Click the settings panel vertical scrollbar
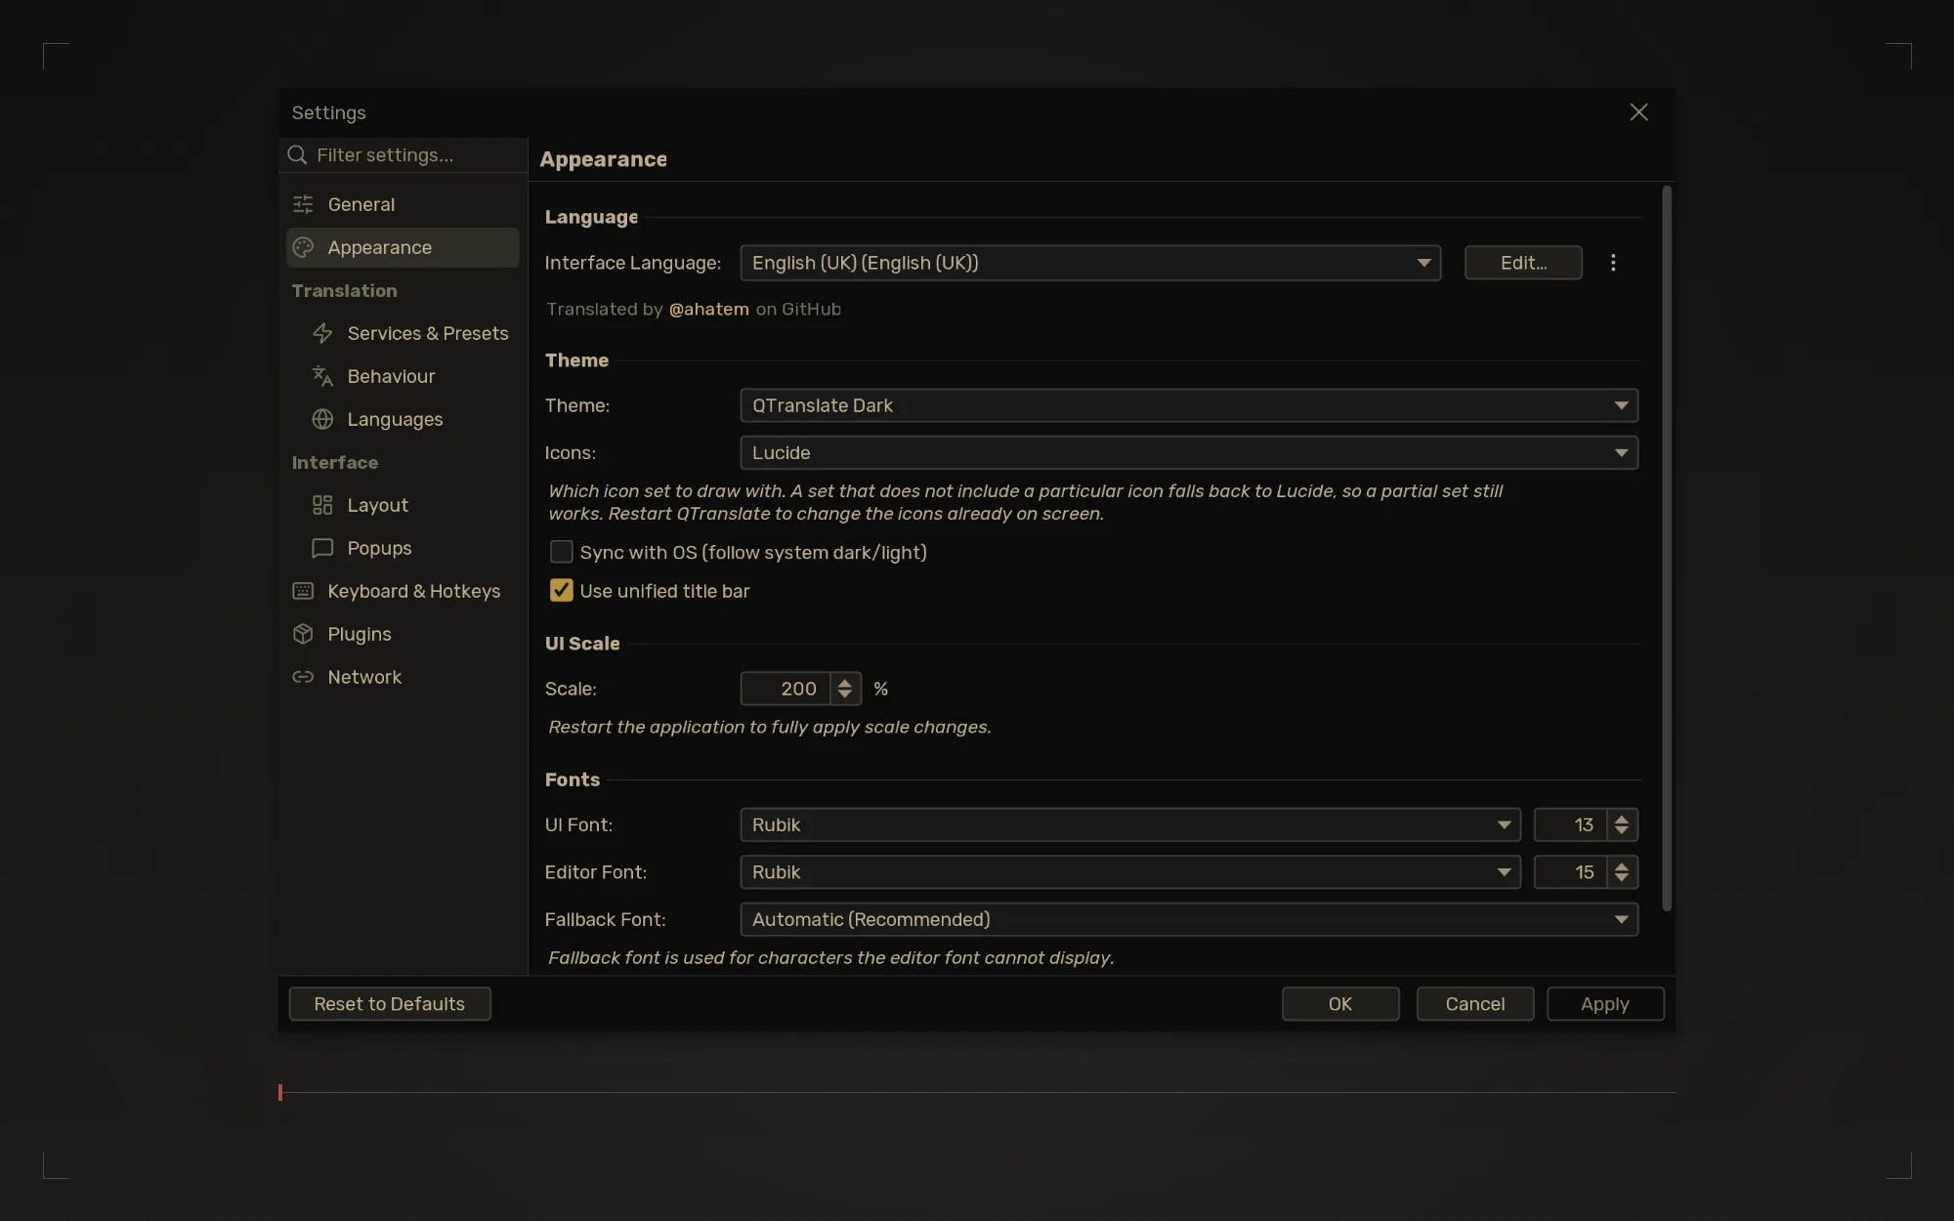Viewport: 1954px width, 1221px height. (1667, 548)
